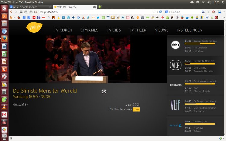Open the OPNAMES menu
This screenshot has height=141, width=226.
point(89,30)
